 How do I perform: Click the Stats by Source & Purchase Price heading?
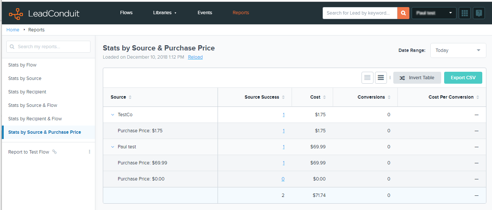(159, 48)
